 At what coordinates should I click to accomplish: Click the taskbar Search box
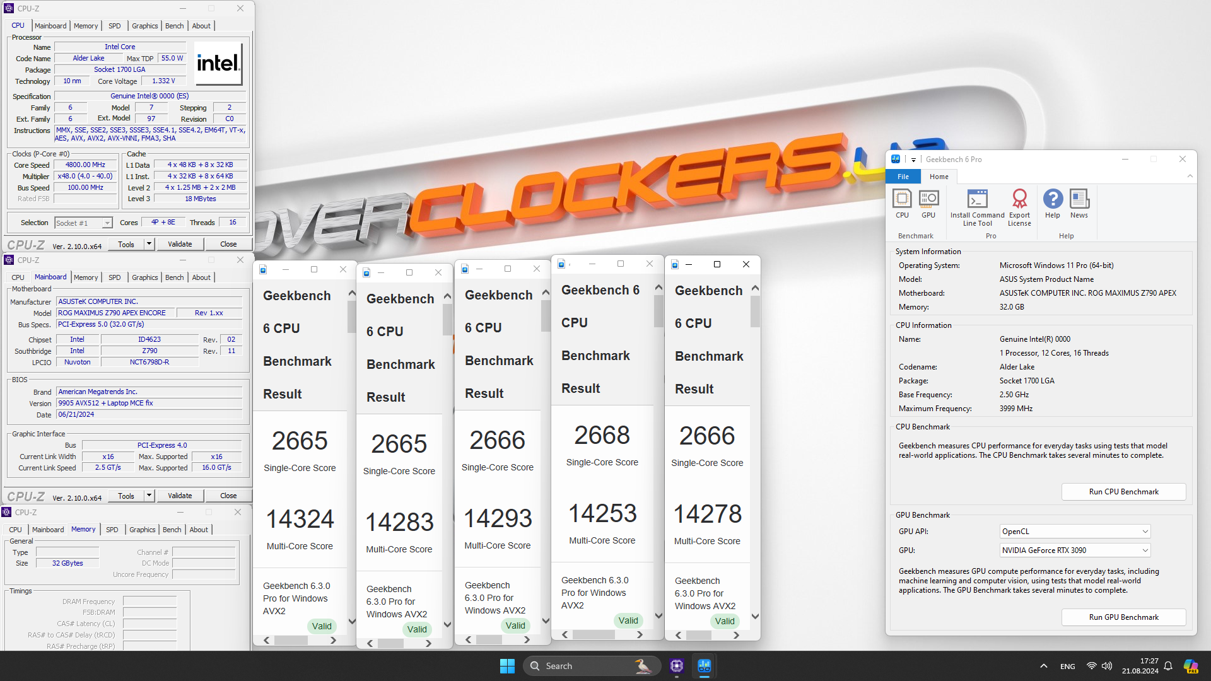(x=592, y=666)
